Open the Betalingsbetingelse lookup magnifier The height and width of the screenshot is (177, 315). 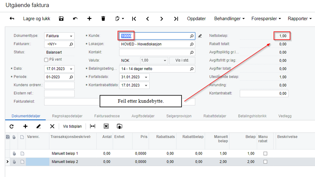(192, 69)
